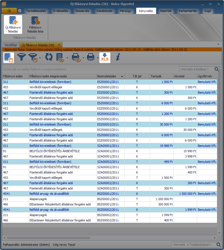Click the Tudásbázis search magnifier icon
This screenshot has width=224, height=250.
[219, 245]
